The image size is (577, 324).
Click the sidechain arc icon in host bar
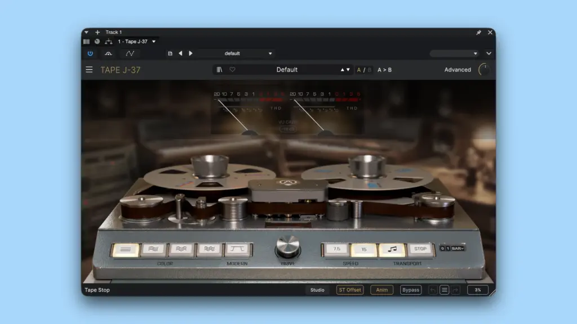pos(108,53)
